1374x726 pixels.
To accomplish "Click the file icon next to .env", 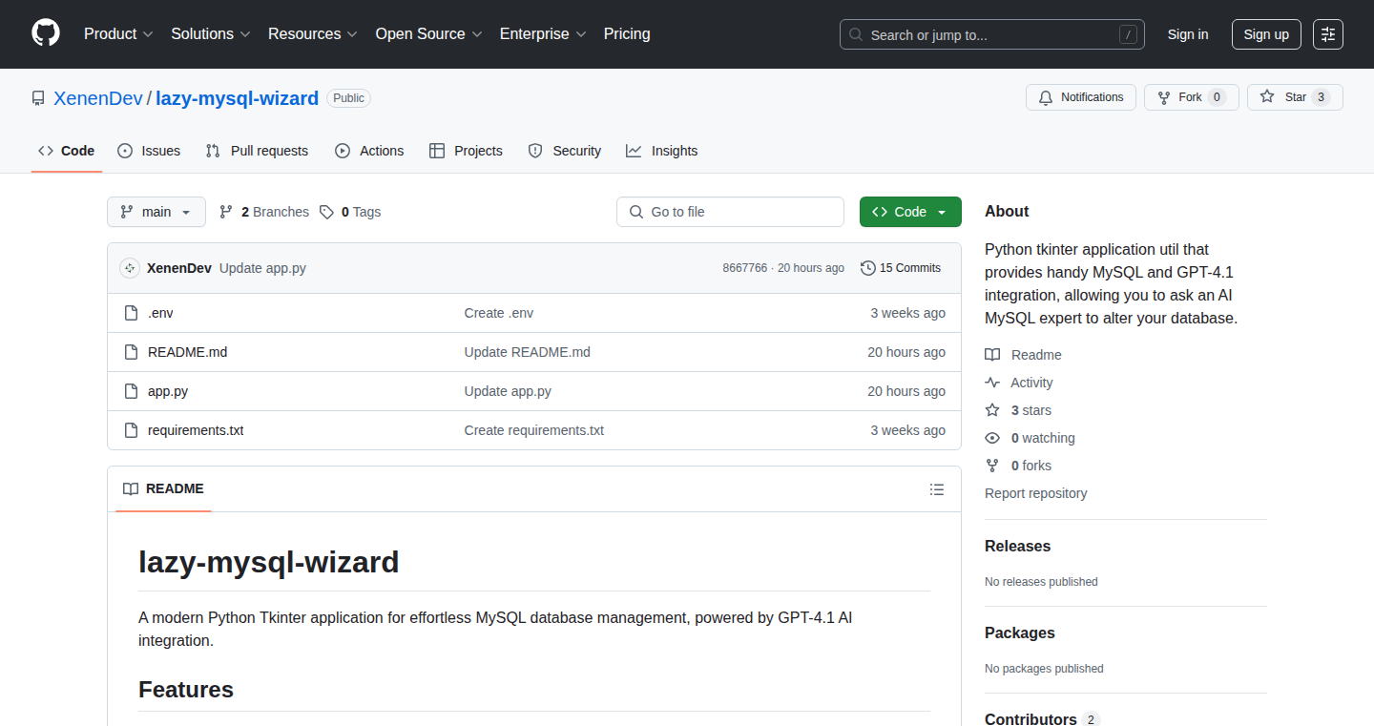I will tap(132, 313).
